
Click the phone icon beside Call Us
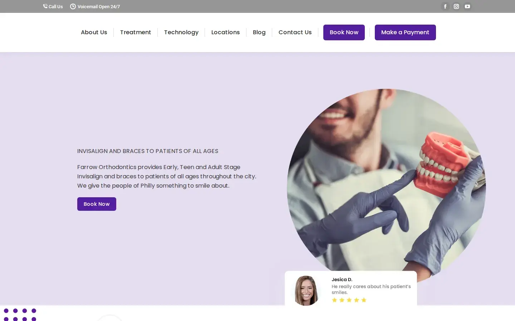coord(45,6)
